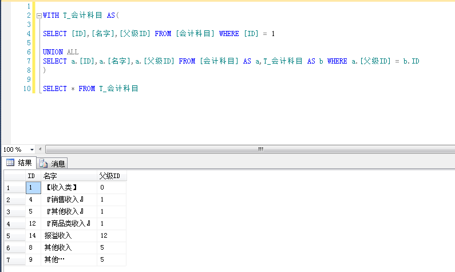Click the ALL keyword on line 6
Screen dimensions: 455x272
click(73, 52)
